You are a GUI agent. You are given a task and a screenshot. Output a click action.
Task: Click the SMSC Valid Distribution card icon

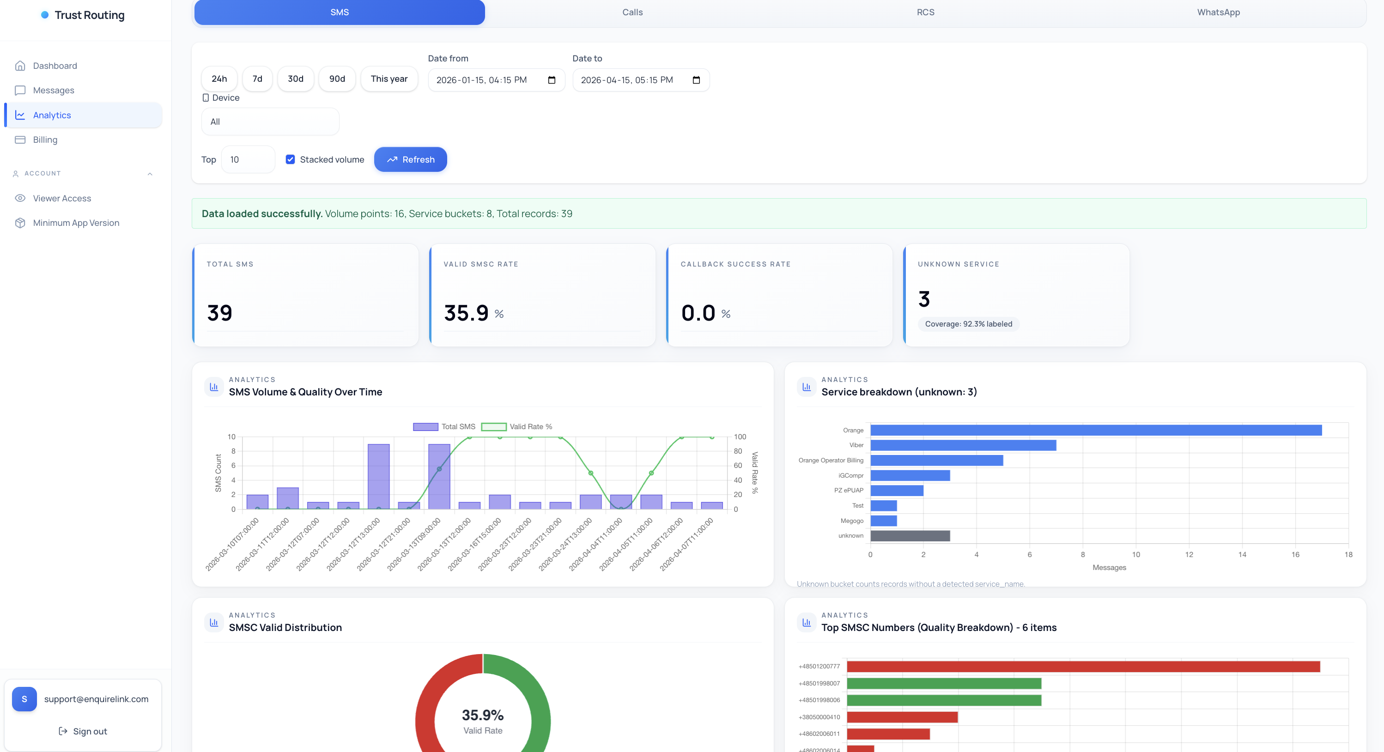pos(214,622)
